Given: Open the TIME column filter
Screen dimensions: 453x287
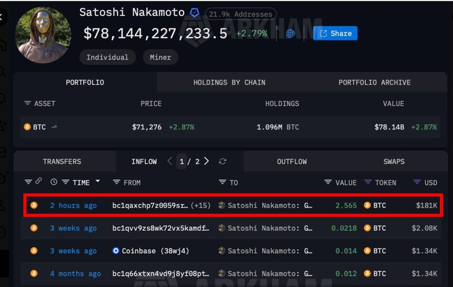Looking at the screenshot, I should (66, 182).
